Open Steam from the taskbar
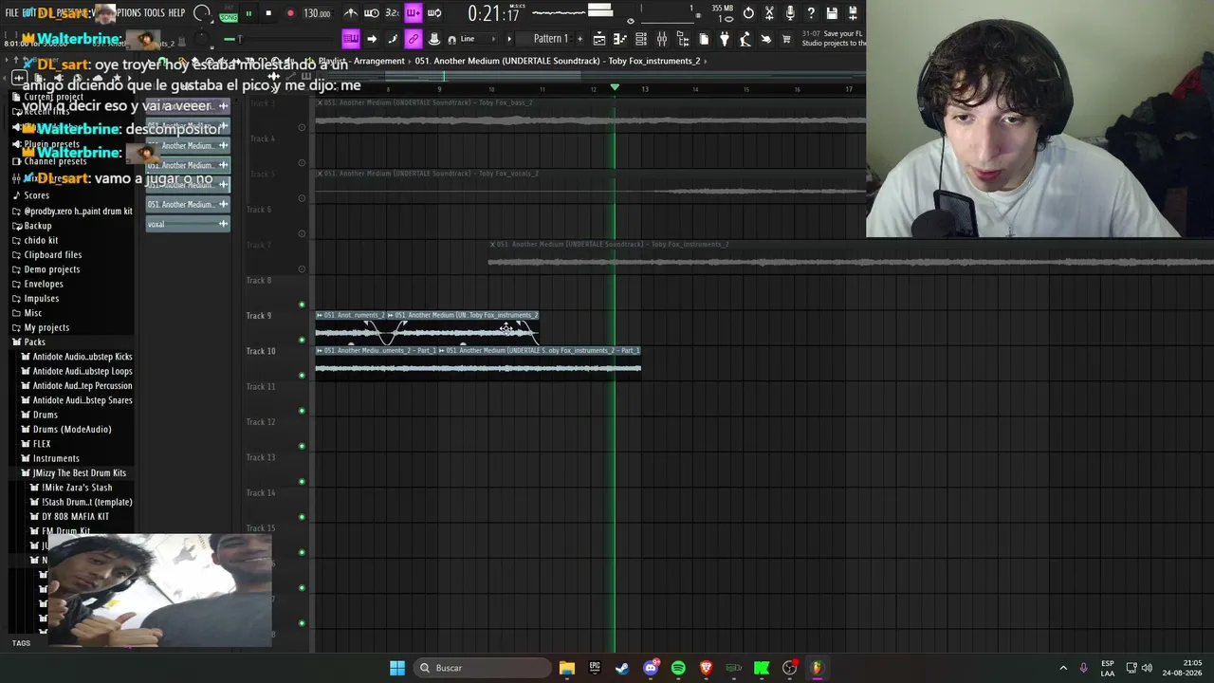This screenshot has height=683, width=1214. (x=622, y=668)
